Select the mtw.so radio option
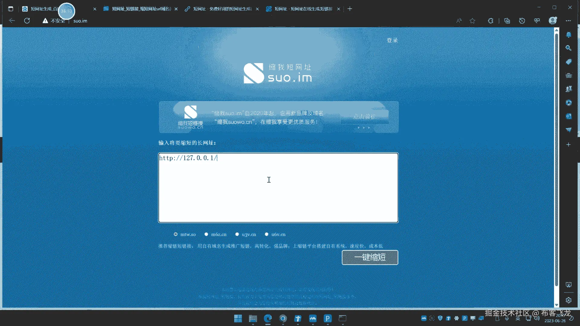The image size is (580, 326). pyautogui.click(x=176, y=234)
